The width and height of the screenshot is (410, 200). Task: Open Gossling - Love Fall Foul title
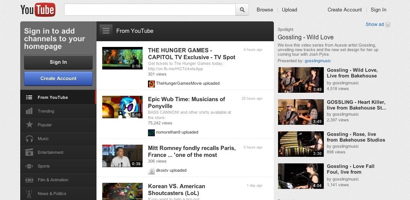click(x=351, y=169)
